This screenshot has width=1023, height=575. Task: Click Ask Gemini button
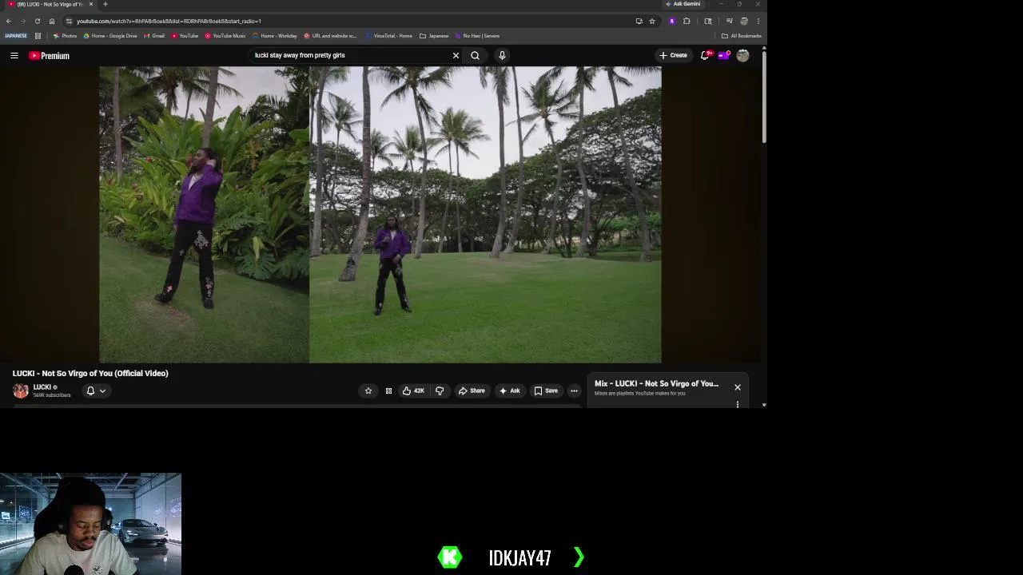683,4
